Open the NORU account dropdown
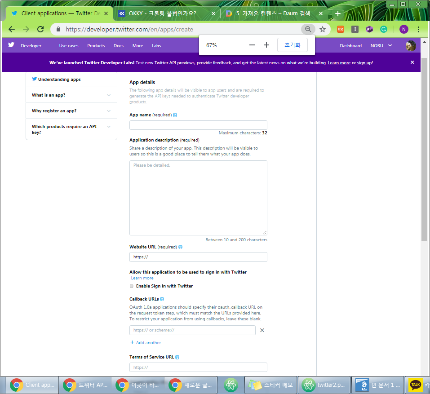Screen dimensions: 430x394 pos(381,46)
